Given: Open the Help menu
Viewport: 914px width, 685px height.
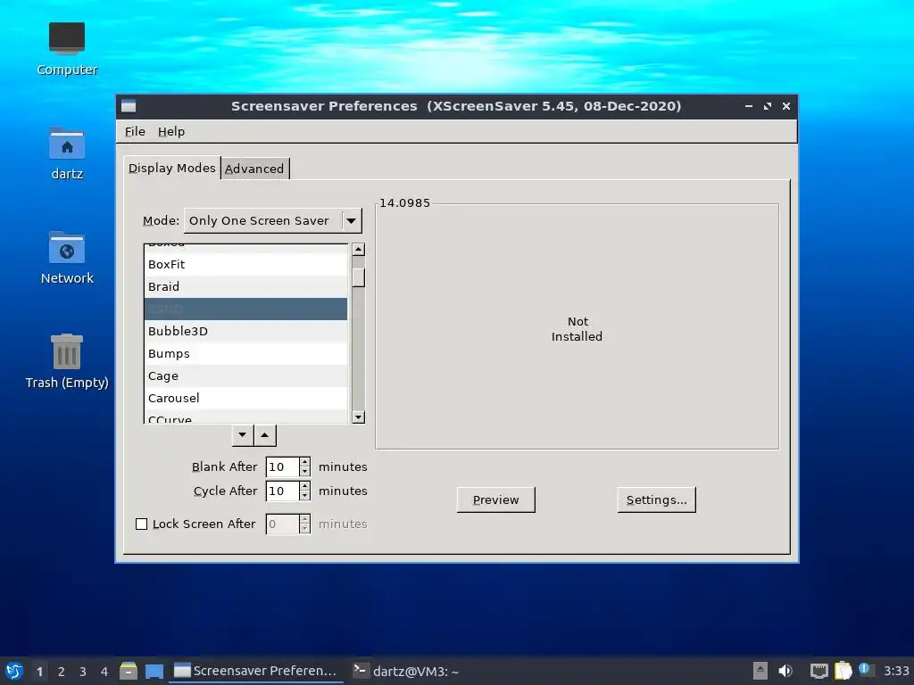Looking at the screenshot, I should click(x=171, y=132).
